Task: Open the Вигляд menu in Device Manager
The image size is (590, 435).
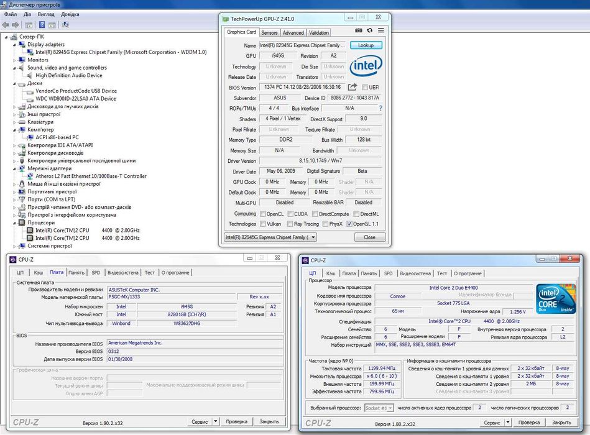Action: (x=46, y=14)
